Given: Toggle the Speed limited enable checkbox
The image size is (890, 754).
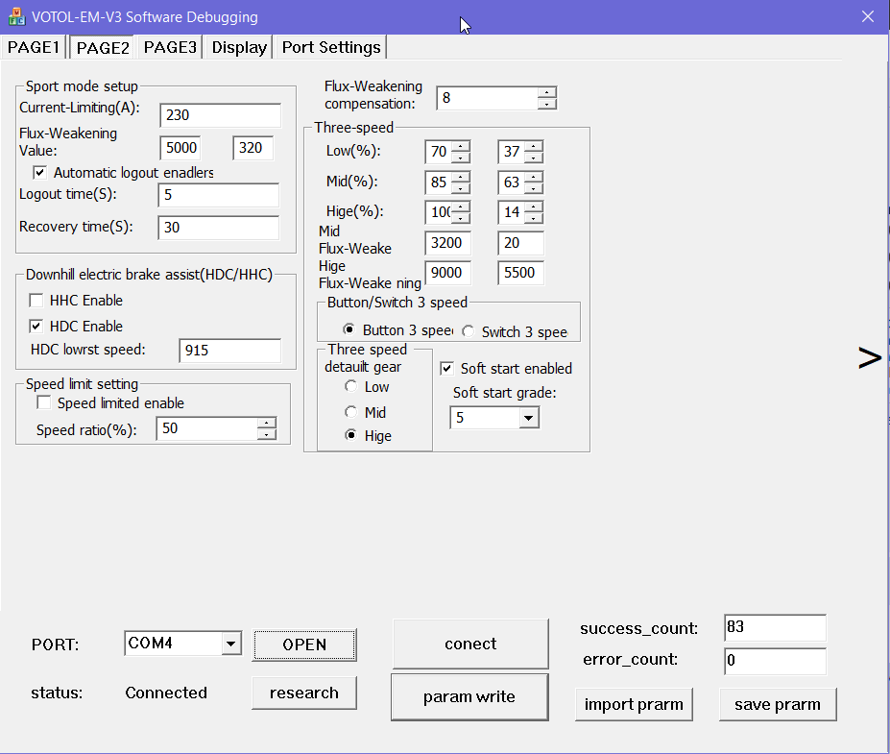Looking at the screenshot, I should click(x=43, y=403).
